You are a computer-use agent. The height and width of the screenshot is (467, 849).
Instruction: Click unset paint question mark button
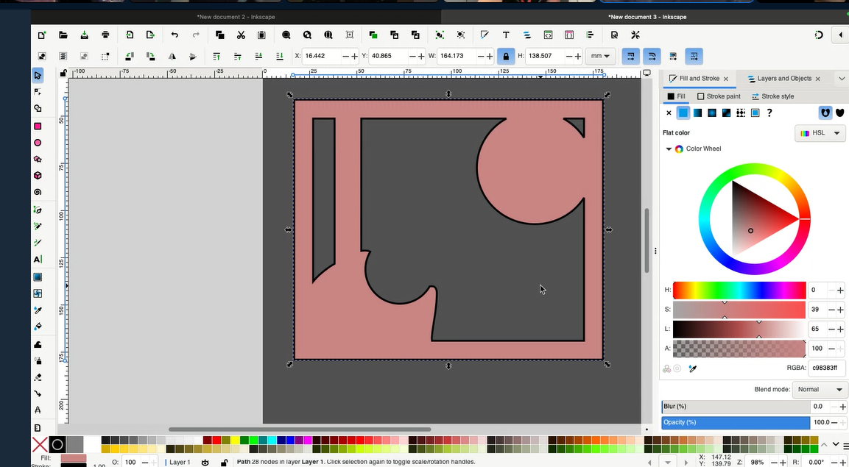coord(770,113)
